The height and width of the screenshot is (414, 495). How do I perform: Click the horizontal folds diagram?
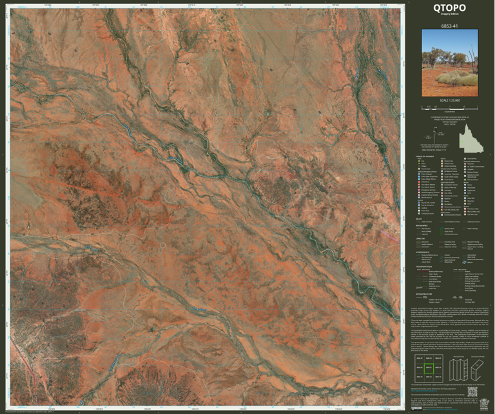point(477,370)
